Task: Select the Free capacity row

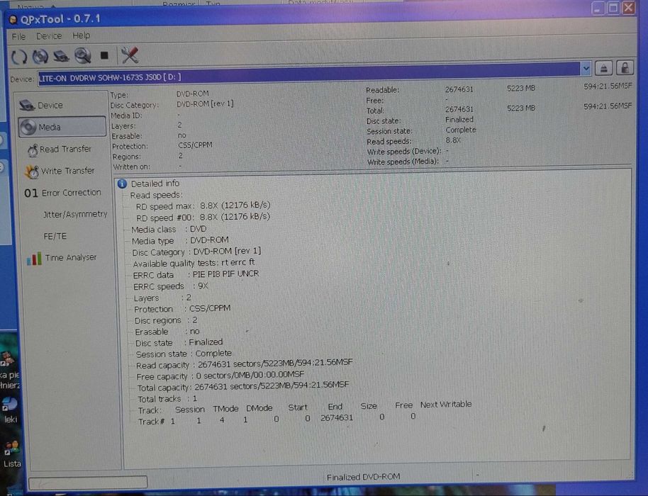Action: coord(220,376)
